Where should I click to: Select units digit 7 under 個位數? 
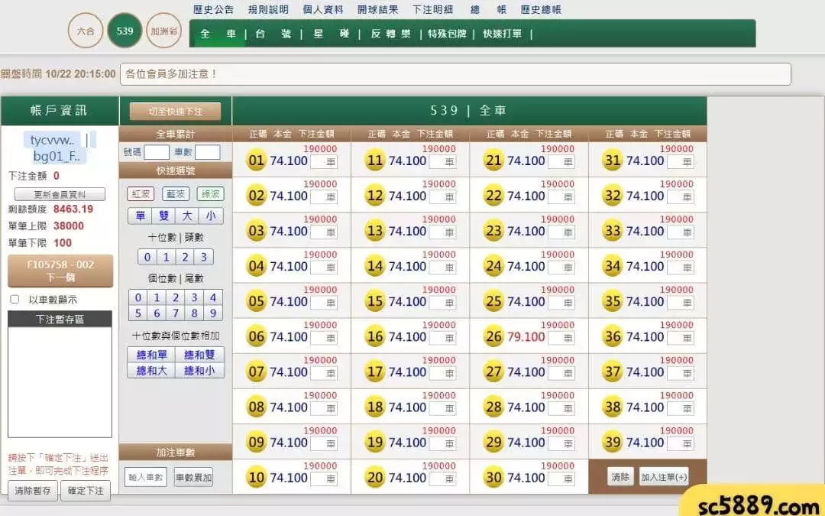(175, 313)
